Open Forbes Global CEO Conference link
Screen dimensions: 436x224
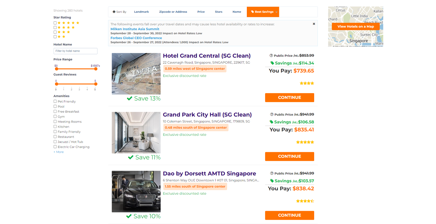tap(136, 38)
